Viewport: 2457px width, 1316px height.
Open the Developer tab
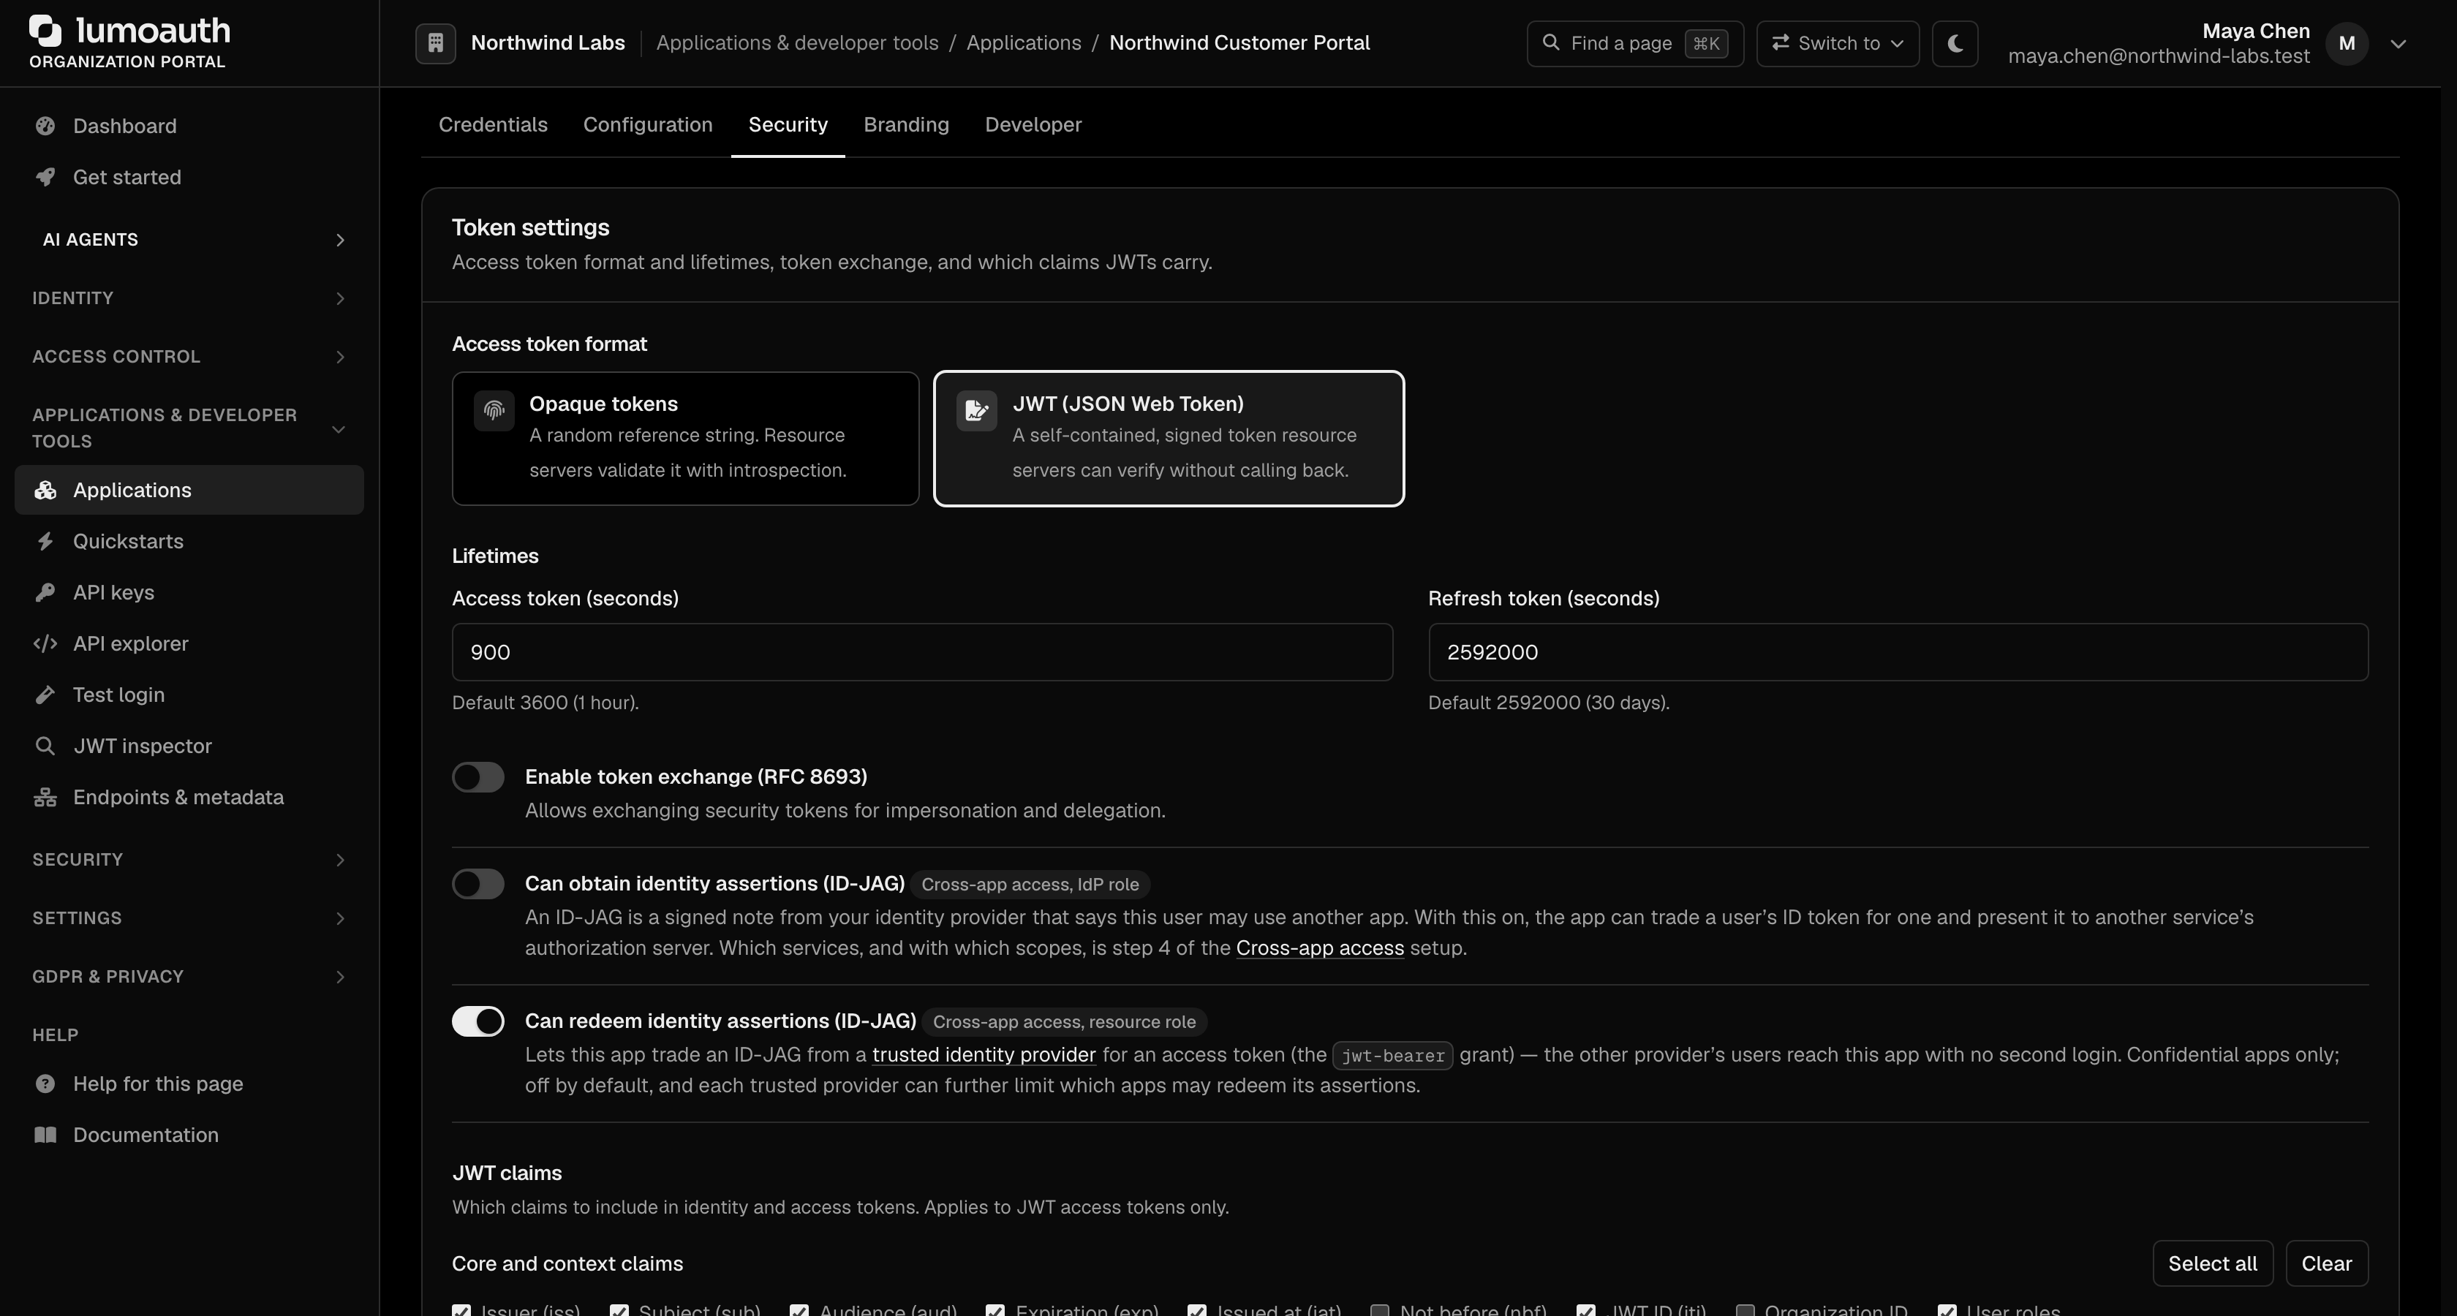click(x=1033, y=125)
